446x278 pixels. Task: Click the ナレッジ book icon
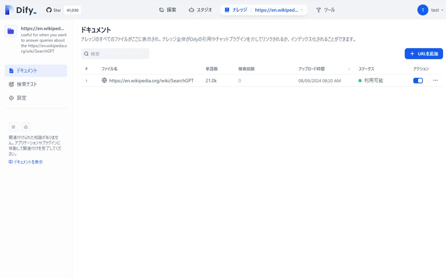[227, 10]
